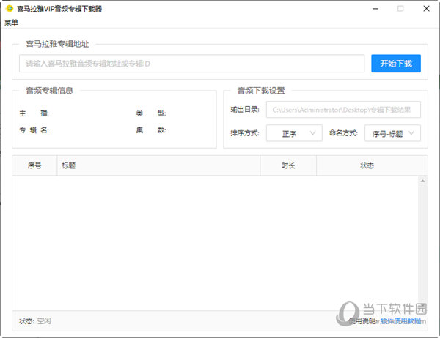Click the 音频专辑信息 group title
The width and height of the screenshot is (440, 338).
[50, 91]
